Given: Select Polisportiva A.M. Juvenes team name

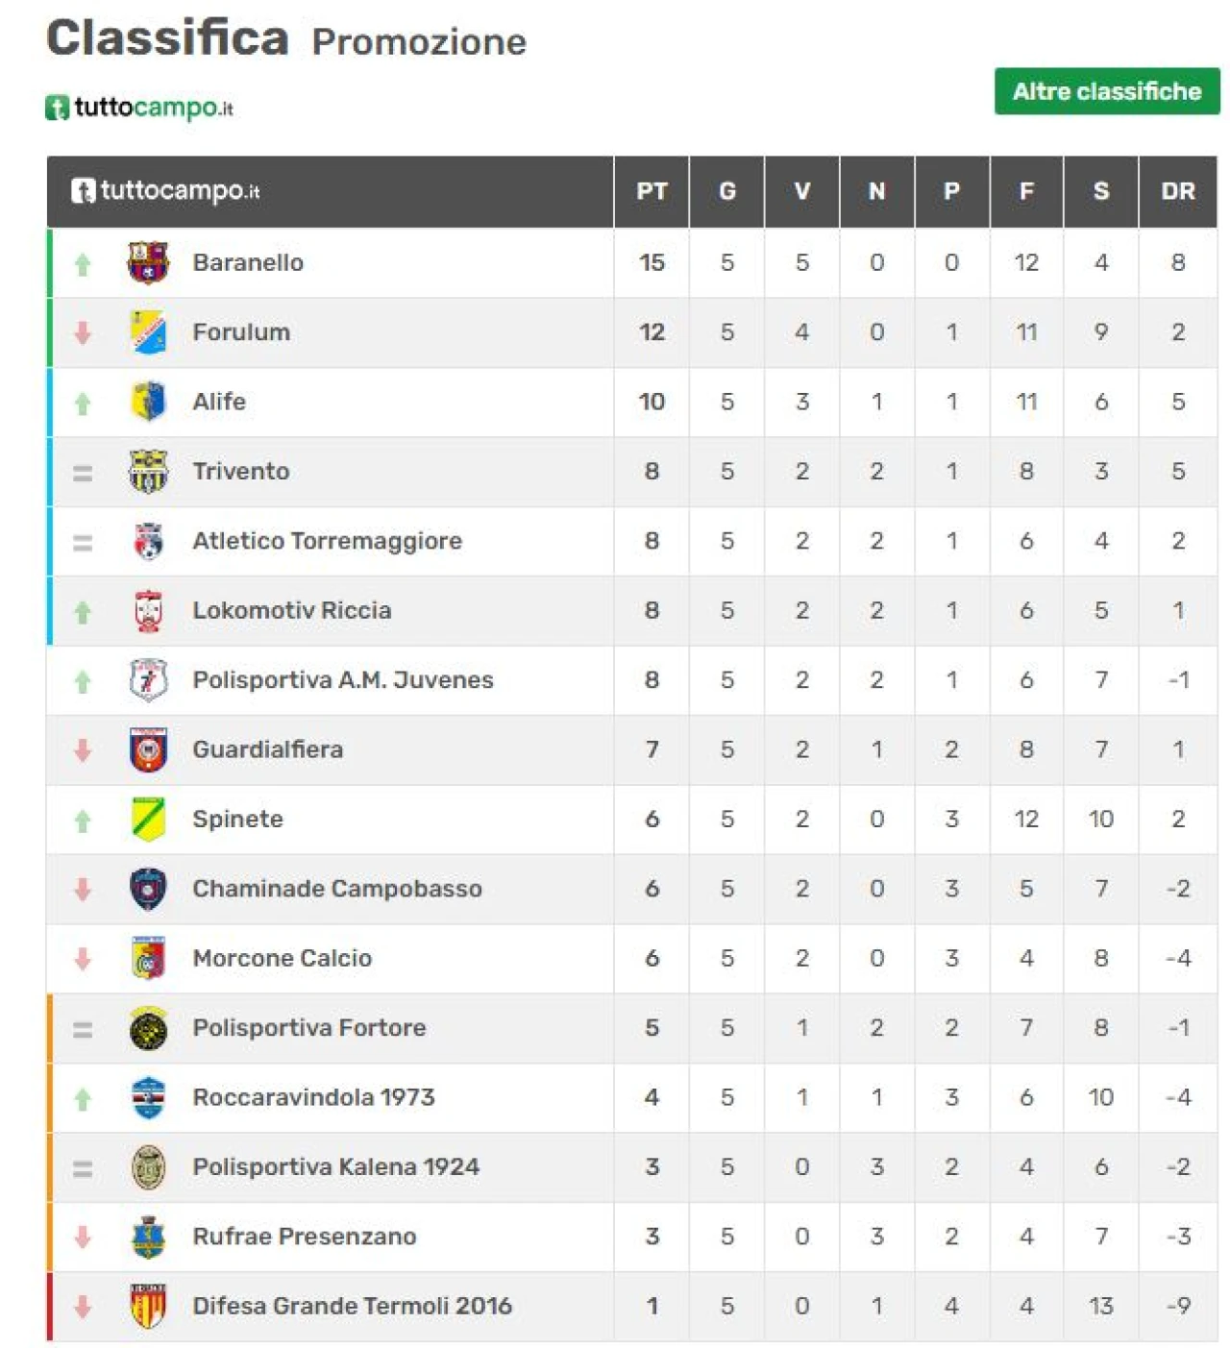Looking at the screenshot, I should [x=343, y=680].
